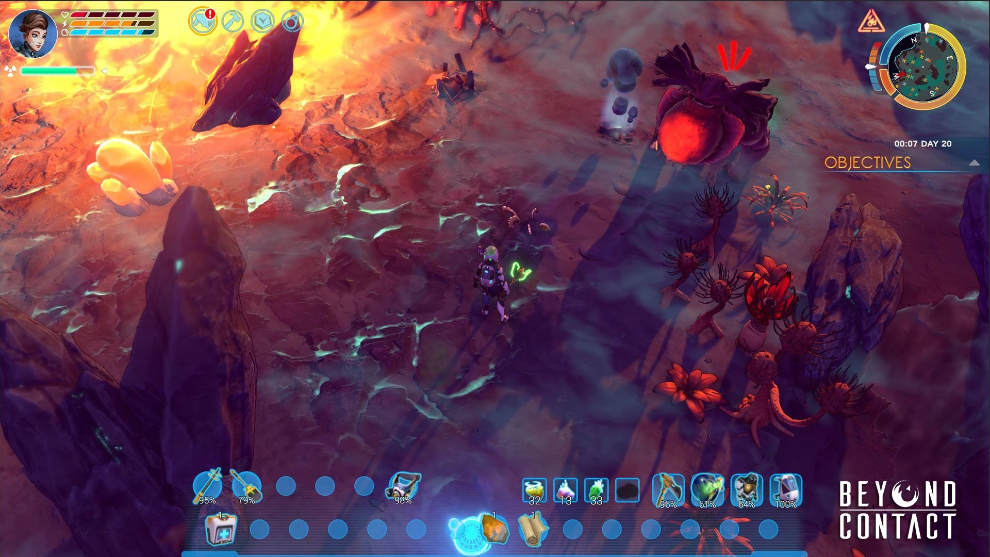Viewport: 990px width, 557px height.
Task: Click the gas mask item at 98%
Action: (403, 487)
